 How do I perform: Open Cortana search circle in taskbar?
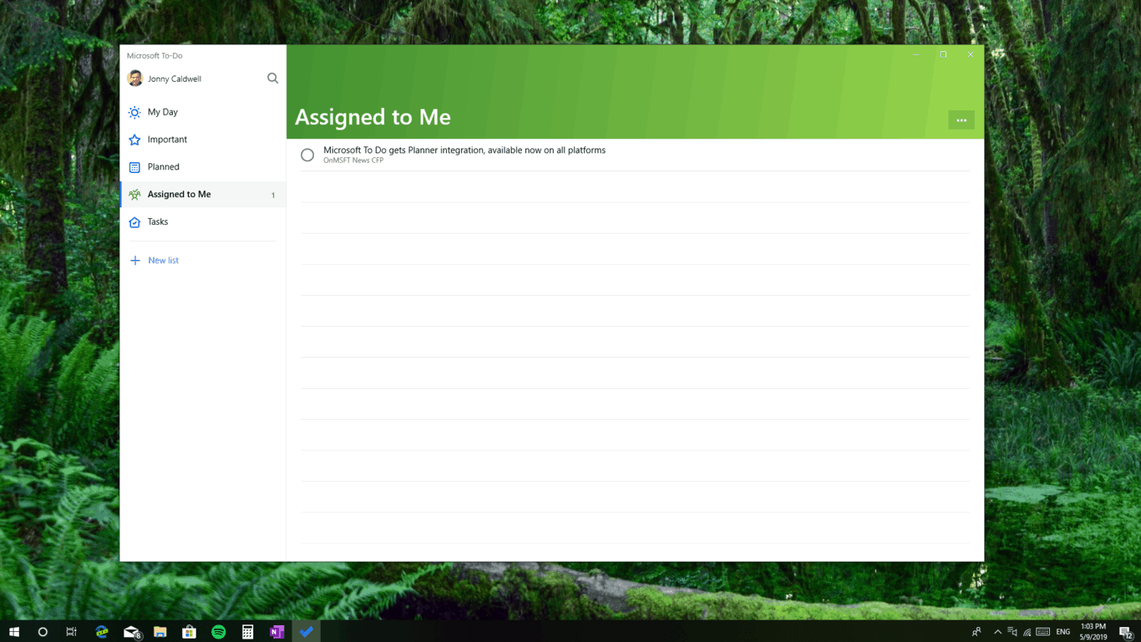pyautogui.click(x=43, y=632)
